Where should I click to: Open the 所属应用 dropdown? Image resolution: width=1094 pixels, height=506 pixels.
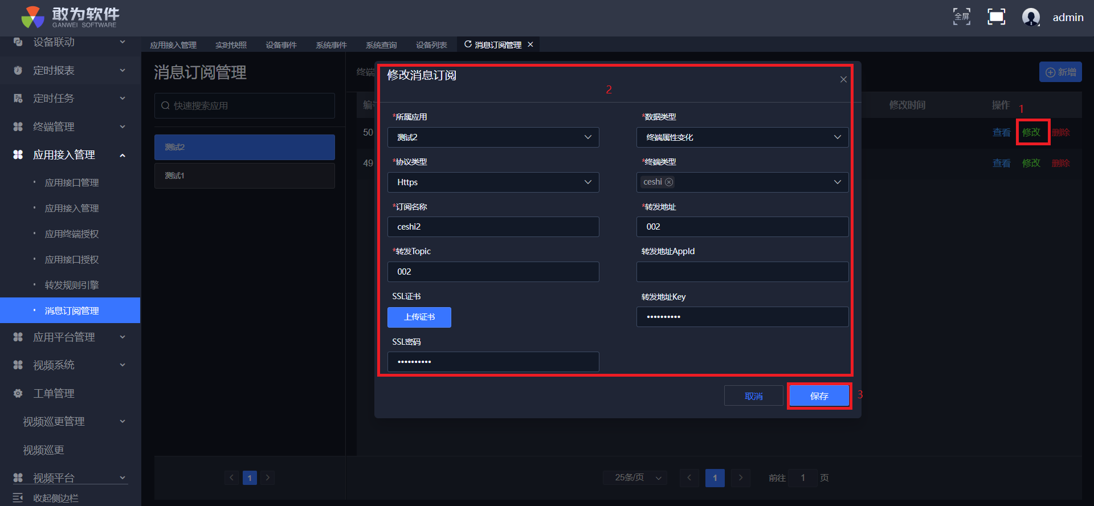coord(493,137)
